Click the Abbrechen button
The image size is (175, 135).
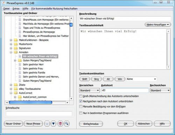click(x=144, y=124)
